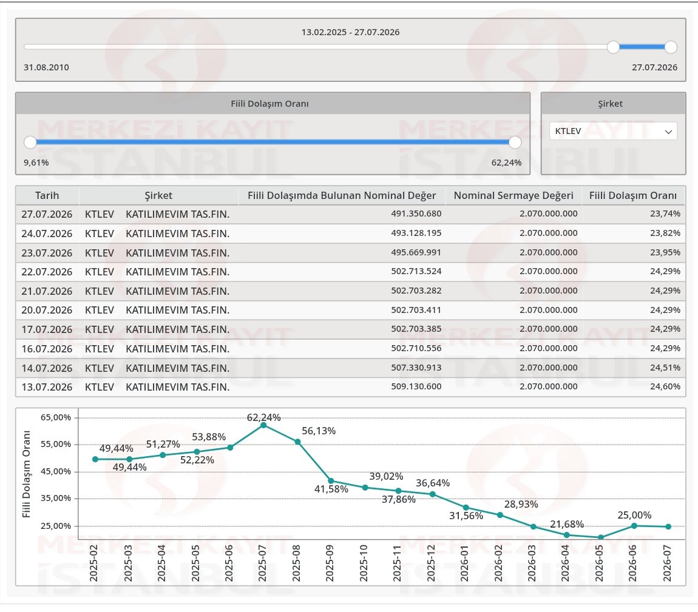The height and width of the screenshot is (612, 698).
Task: Click the chart point labeled 51,27%
Action: pyautogui.click(x=163, y=455)
